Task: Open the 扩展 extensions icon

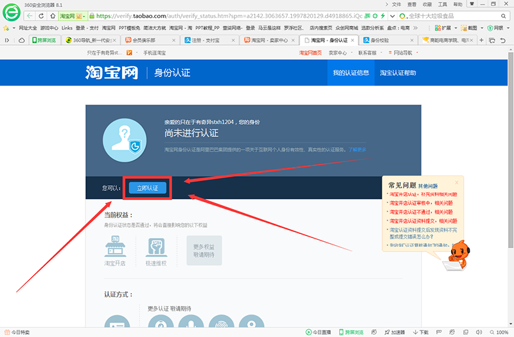Action: click(443, 28)
